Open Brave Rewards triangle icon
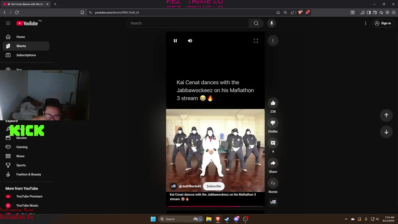The width and height of the screenshot is (398, 224). pyautogui.click(x=308, y=12)
